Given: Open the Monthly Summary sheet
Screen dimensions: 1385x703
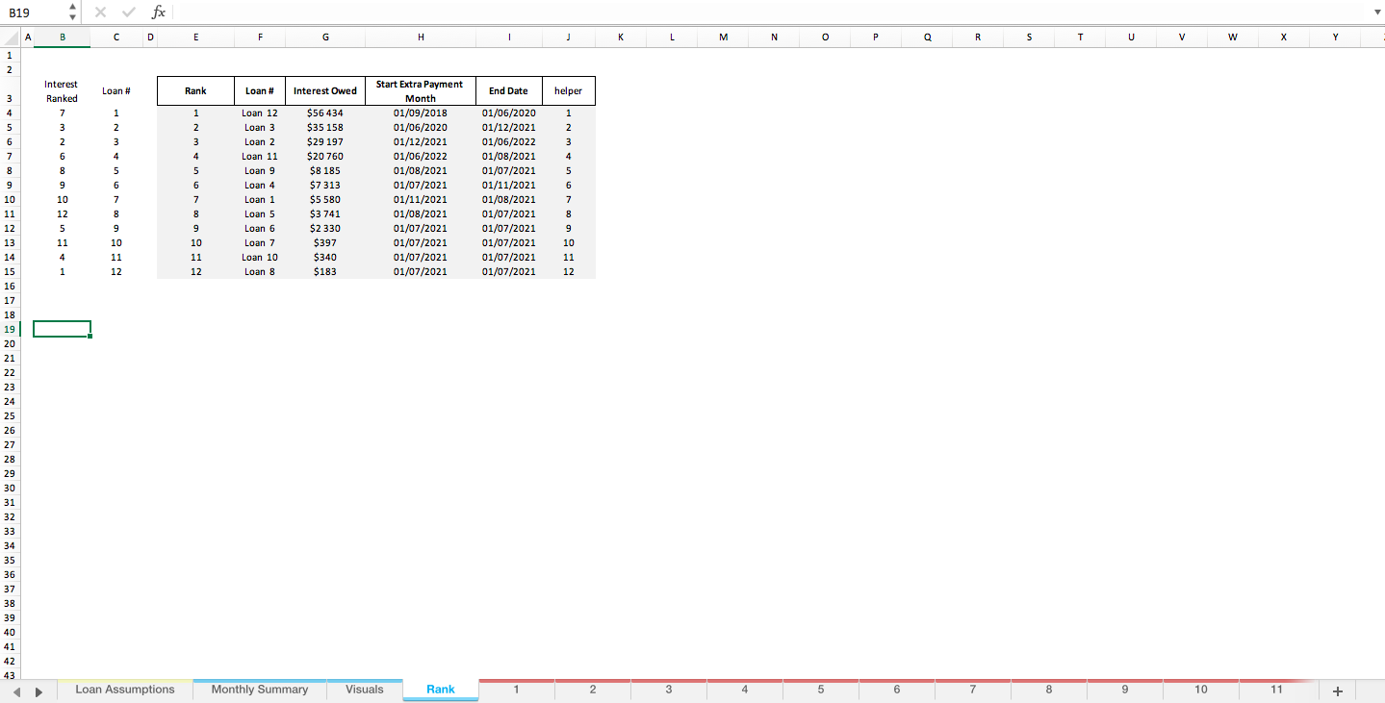Looking at the screenshot, I should click(259, 690).
